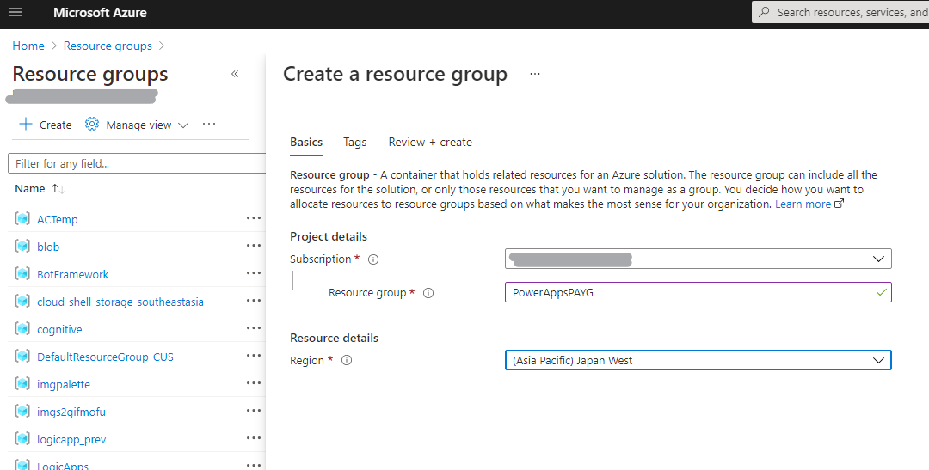Image resolution: width=929 pixels, height=470 pixels.
Task: Open ellipsis menu for imgs2gifmofu row
Action: (x=254, y=411)
